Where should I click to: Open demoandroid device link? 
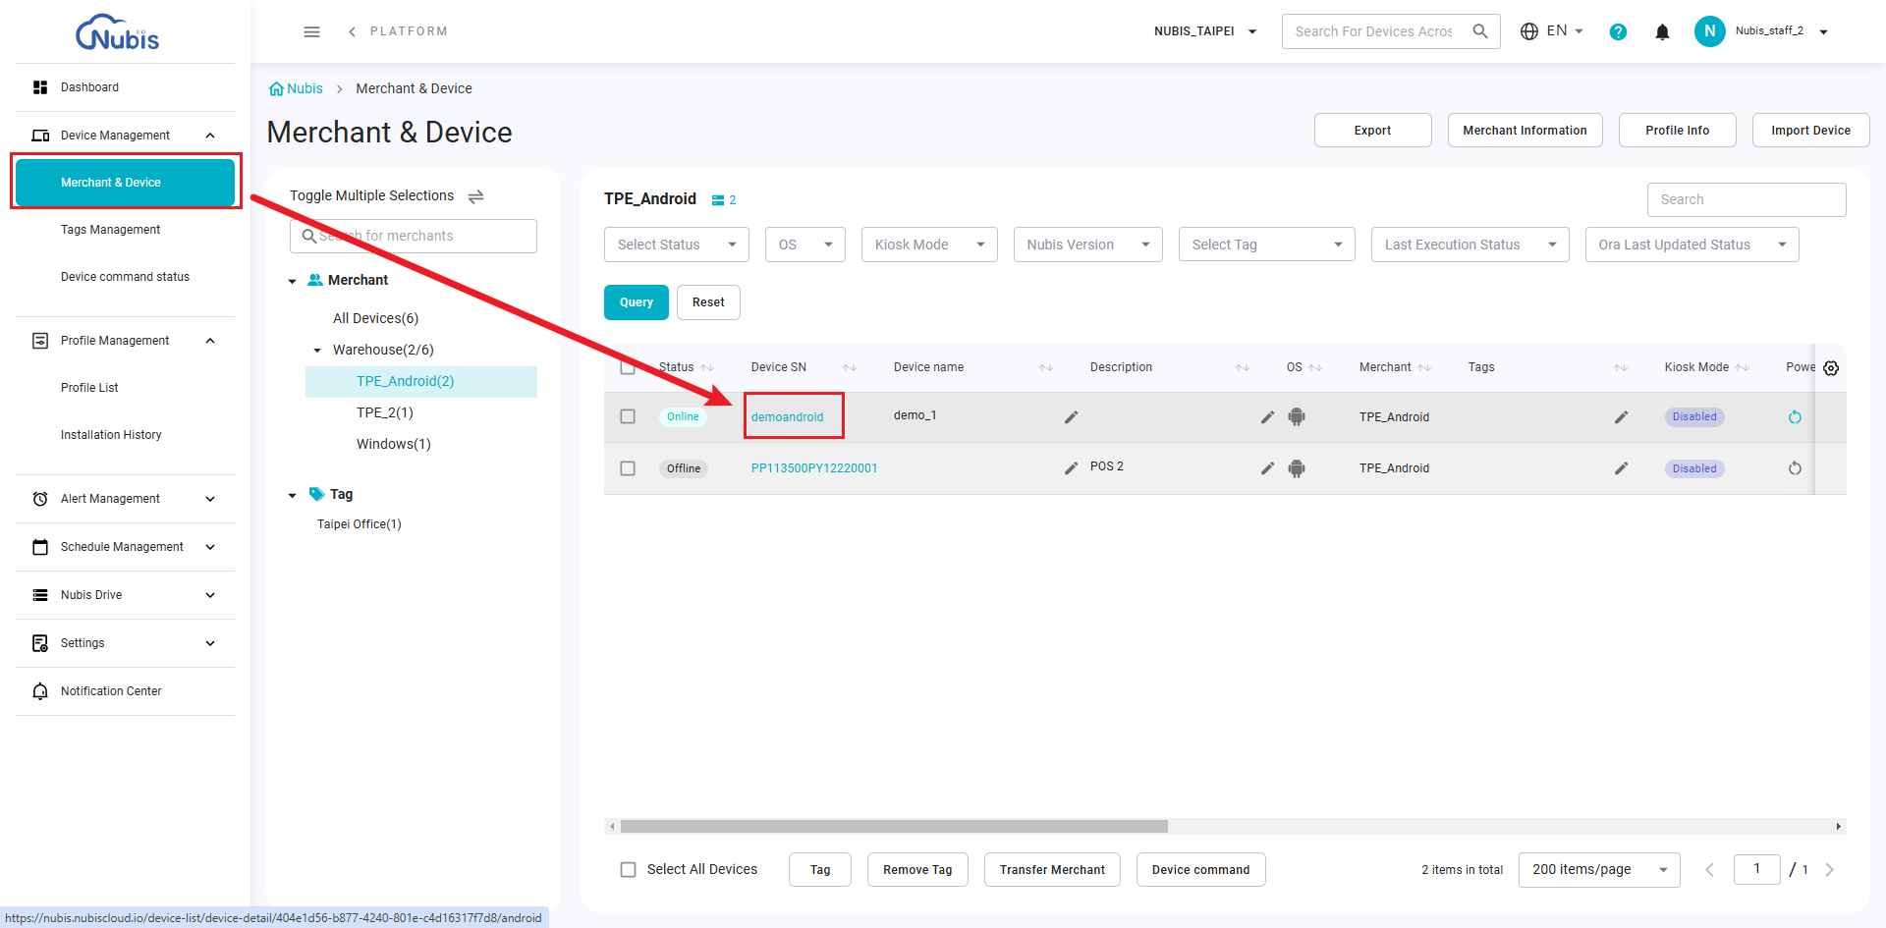coord(788,417)
